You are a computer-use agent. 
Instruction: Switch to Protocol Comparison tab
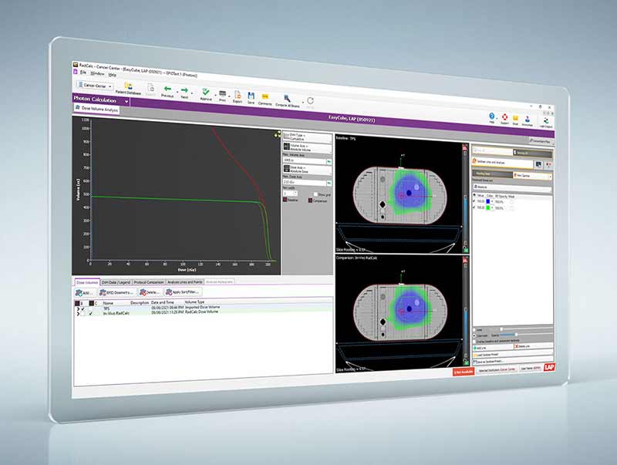tap(148, 282)
